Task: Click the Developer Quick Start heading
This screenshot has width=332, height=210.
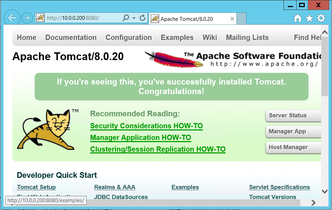Action: (x=57, y=175)
